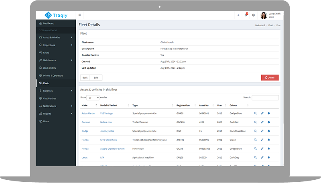Click the Dashboard breadcrumb link
This screenshot has width=321, height=183.
(260, 25)
